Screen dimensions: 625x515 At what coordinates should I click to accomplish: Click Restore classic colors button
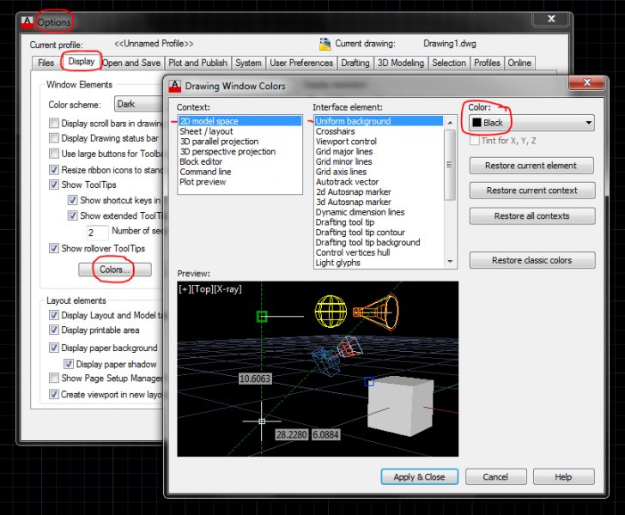[x=531, y=261]
